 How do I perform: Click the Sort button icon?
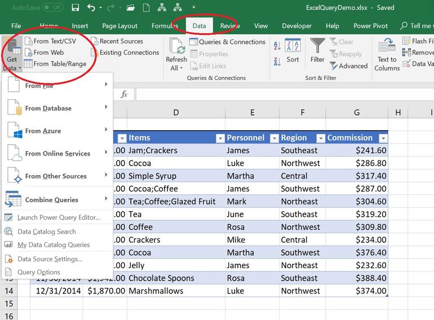293,46
